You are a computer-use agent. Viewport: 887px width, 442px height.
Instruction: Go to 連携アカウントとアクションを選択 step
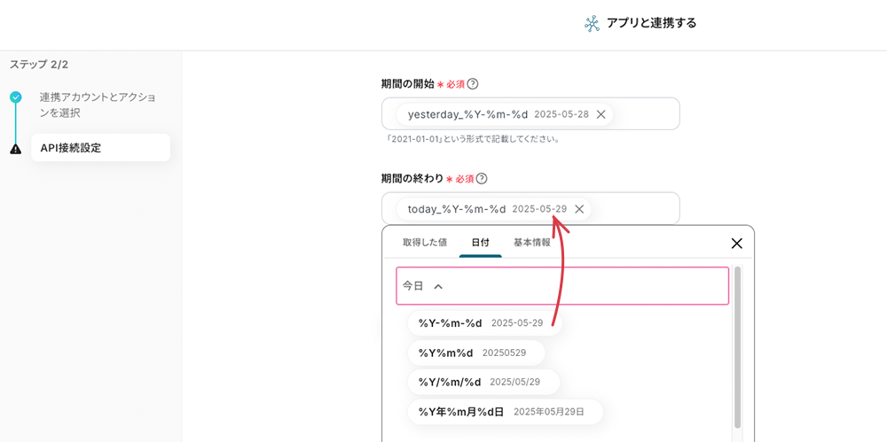[x=98, y=105]
